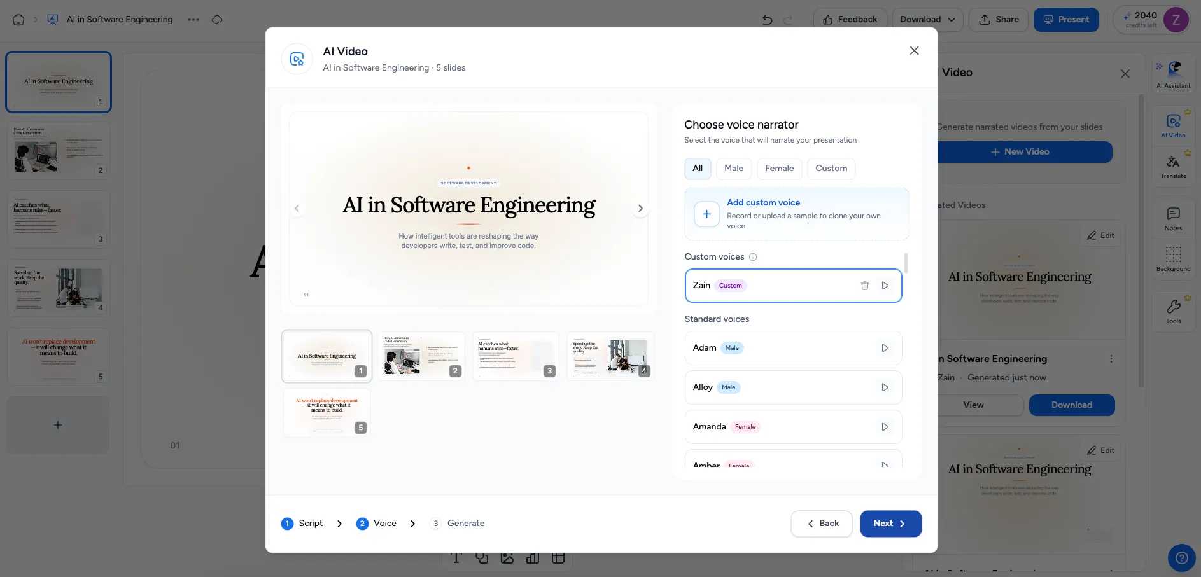Select slide 2 thumbnail in dialog

point(421,356)
